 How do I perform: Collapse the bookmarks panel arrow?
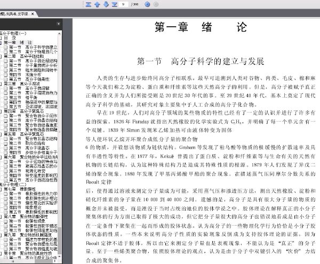pos(58,24)
